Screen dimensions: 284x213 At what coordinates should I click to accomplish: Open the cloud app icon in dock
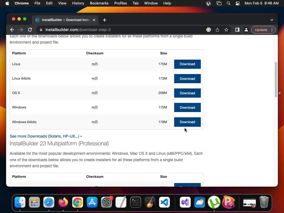click(x=200, y=202)
